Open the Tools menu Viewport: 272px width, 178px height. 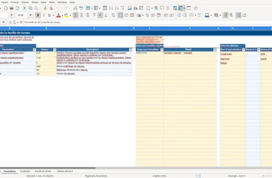52,2
